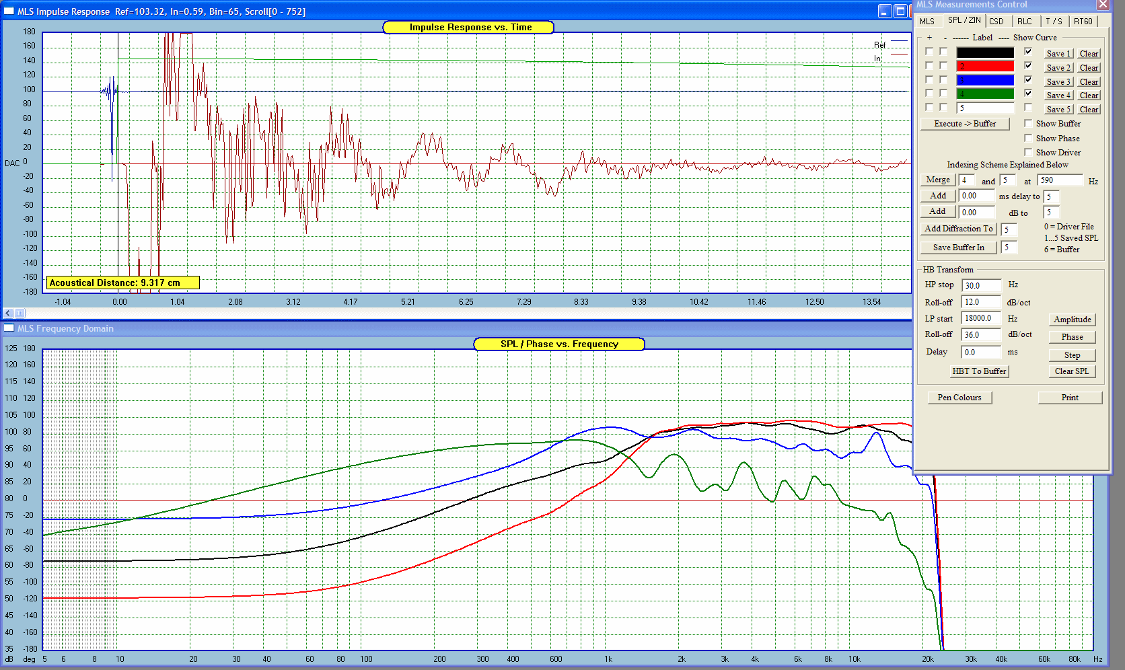
Task: Turn on the Show Phase checkbox
Action: [x=1028, y=138]
